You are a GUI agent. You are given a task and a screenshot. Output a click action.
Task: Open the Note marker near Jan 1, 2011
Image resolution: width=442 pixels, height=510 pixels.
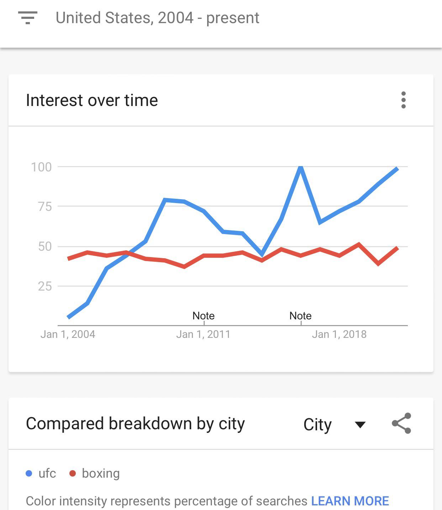pos(204,316)
